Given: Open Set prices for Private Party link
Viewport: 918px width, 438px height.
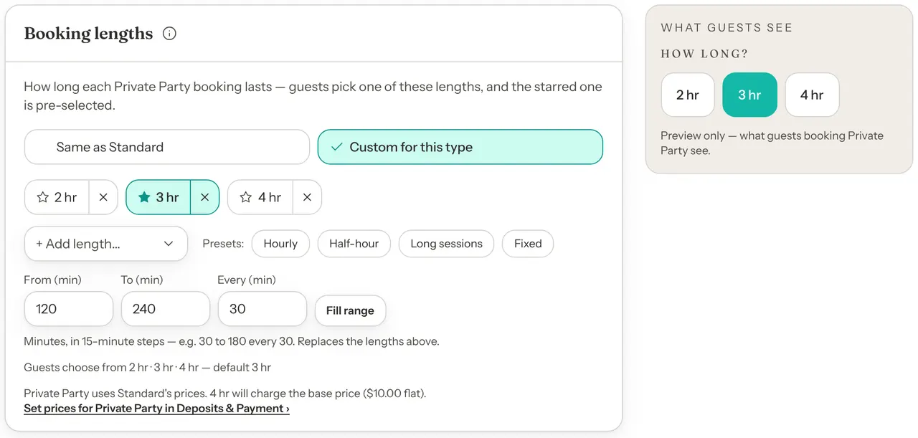Looking at the screenshot, I should 156,409.
